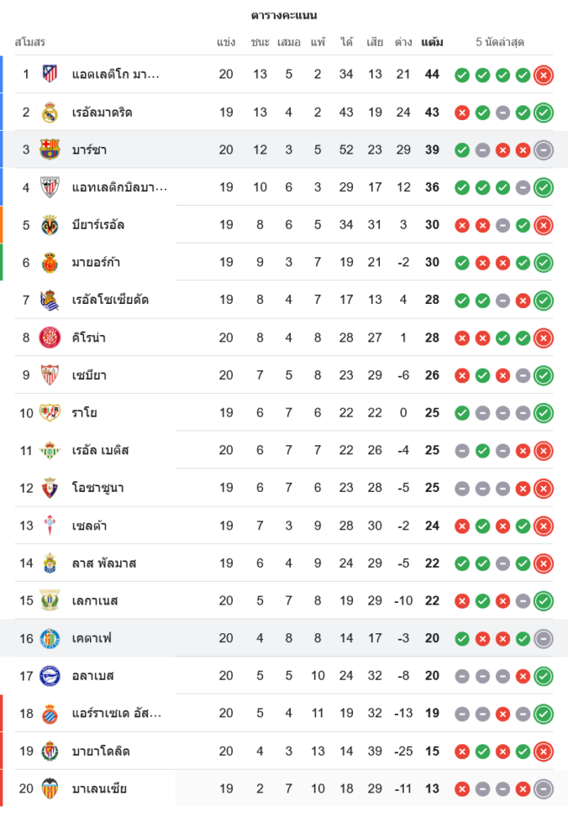The height and width of the screenshot is (817, 568).
Task: Open the เรอัลมาดริด team link
Action: [x=102, y=112]
